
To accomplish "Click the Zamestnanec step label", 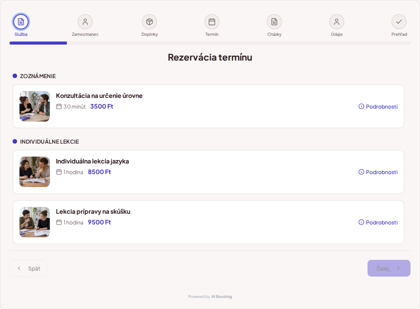I will pyautogui.click(x=85, y=34).
